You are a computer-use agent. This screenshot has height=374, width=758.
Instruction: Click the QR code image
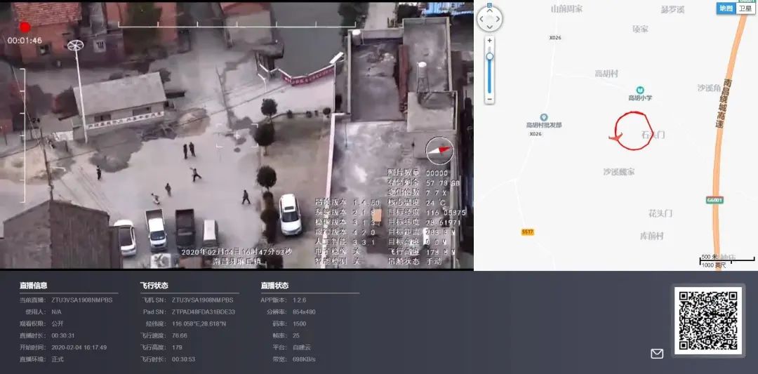click(x=707, y=321)
